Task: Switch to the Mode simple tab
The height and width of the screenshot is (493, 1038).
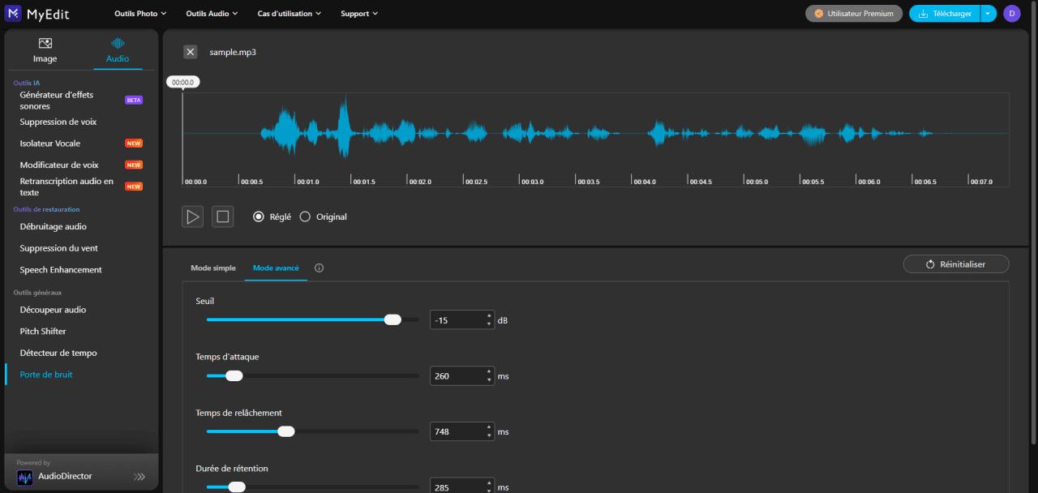Action: 213,268
